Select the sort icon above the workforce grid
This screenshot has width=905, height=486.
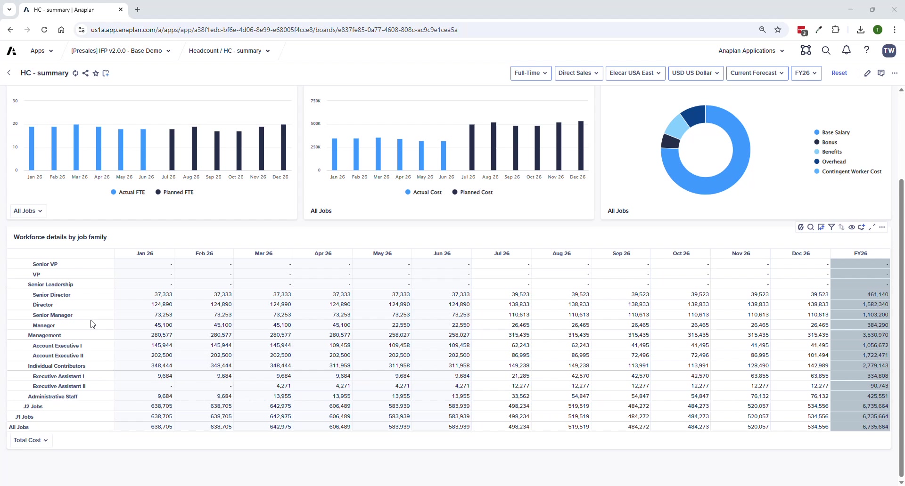841,227
